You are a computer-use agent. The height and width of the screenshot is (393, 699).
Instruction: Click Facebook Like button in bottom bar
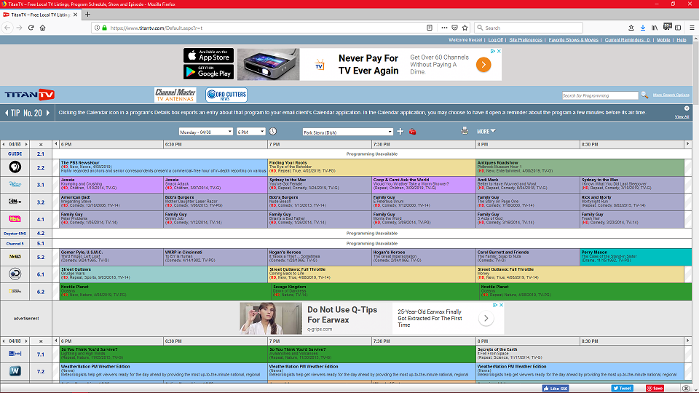tap(556, 388)
